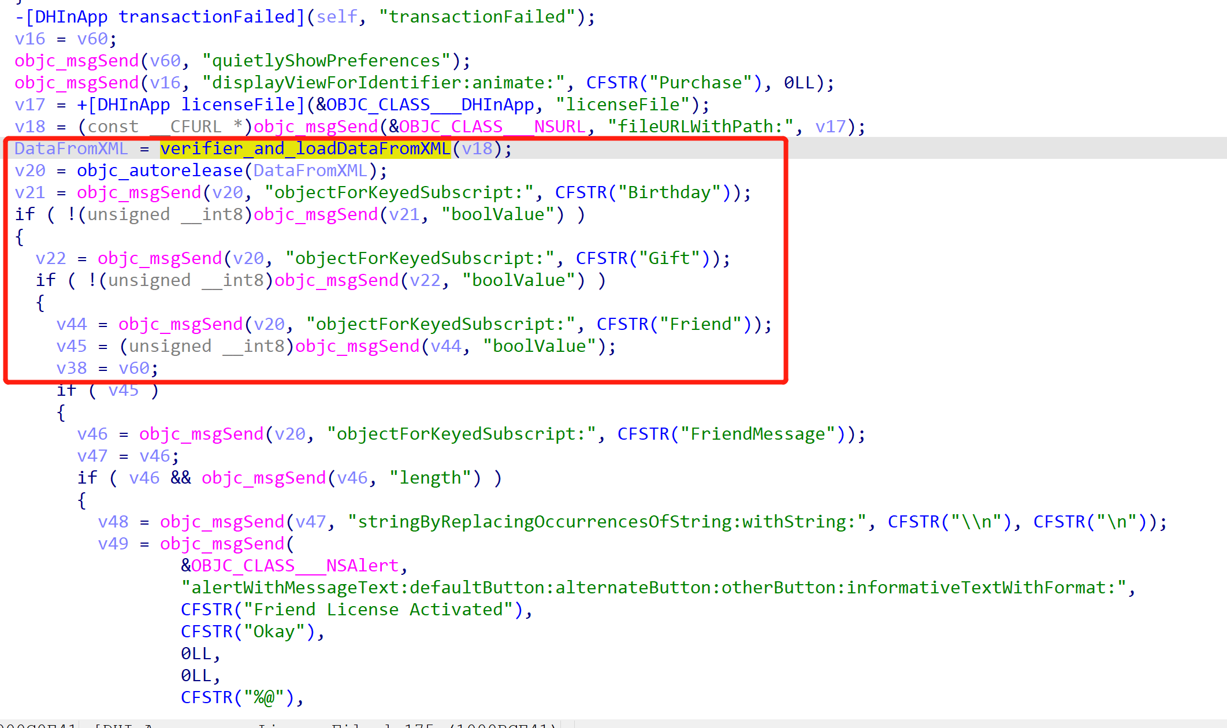Select the objc_autorelease function call
The width and height of the screenshot is (1227, 728).
(159, 171)
